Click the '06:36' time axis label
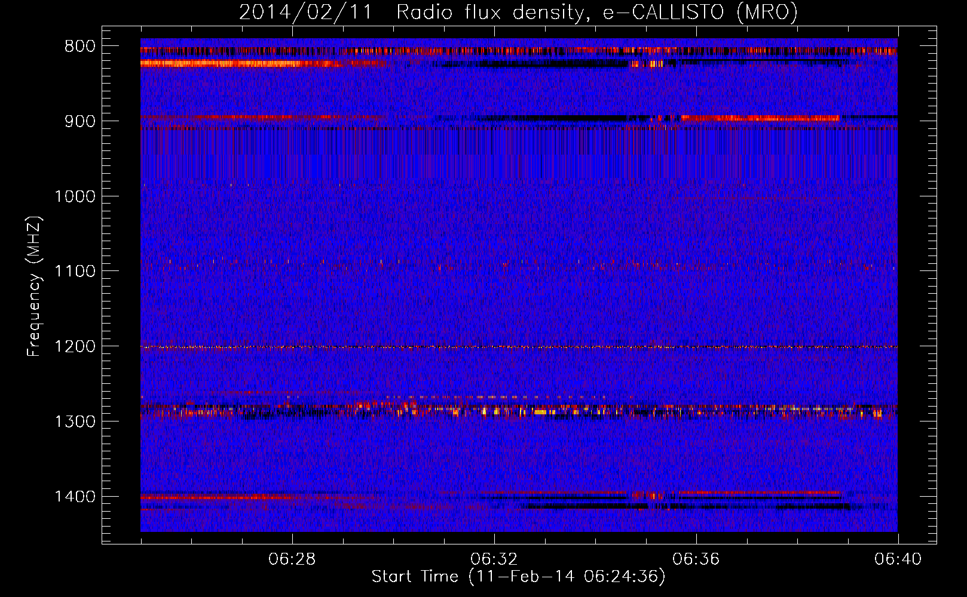The image size is (967, 597). [696, 559]
